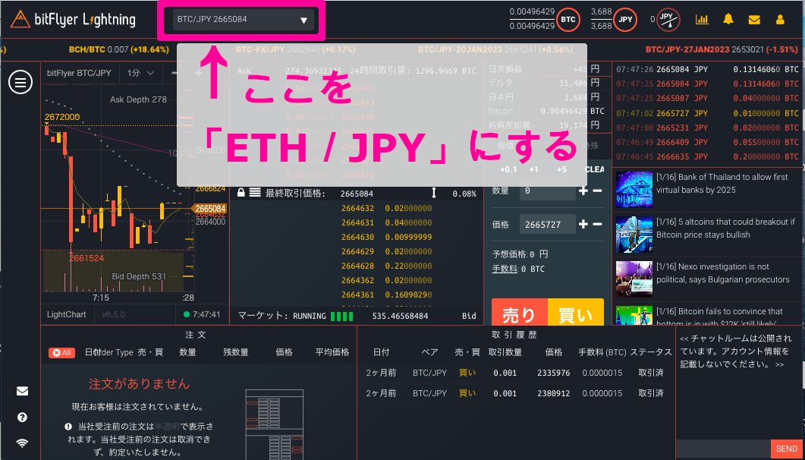Open the 5 altcoins news thumbnail

click(634, 235)
